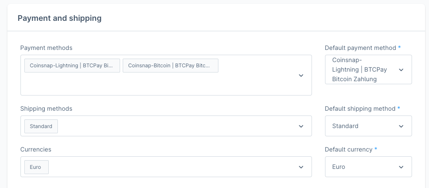Open Default payment method showing Coinsnap-Lightning text
Viewport: 429px width, 188px height.
click(359, 69)
